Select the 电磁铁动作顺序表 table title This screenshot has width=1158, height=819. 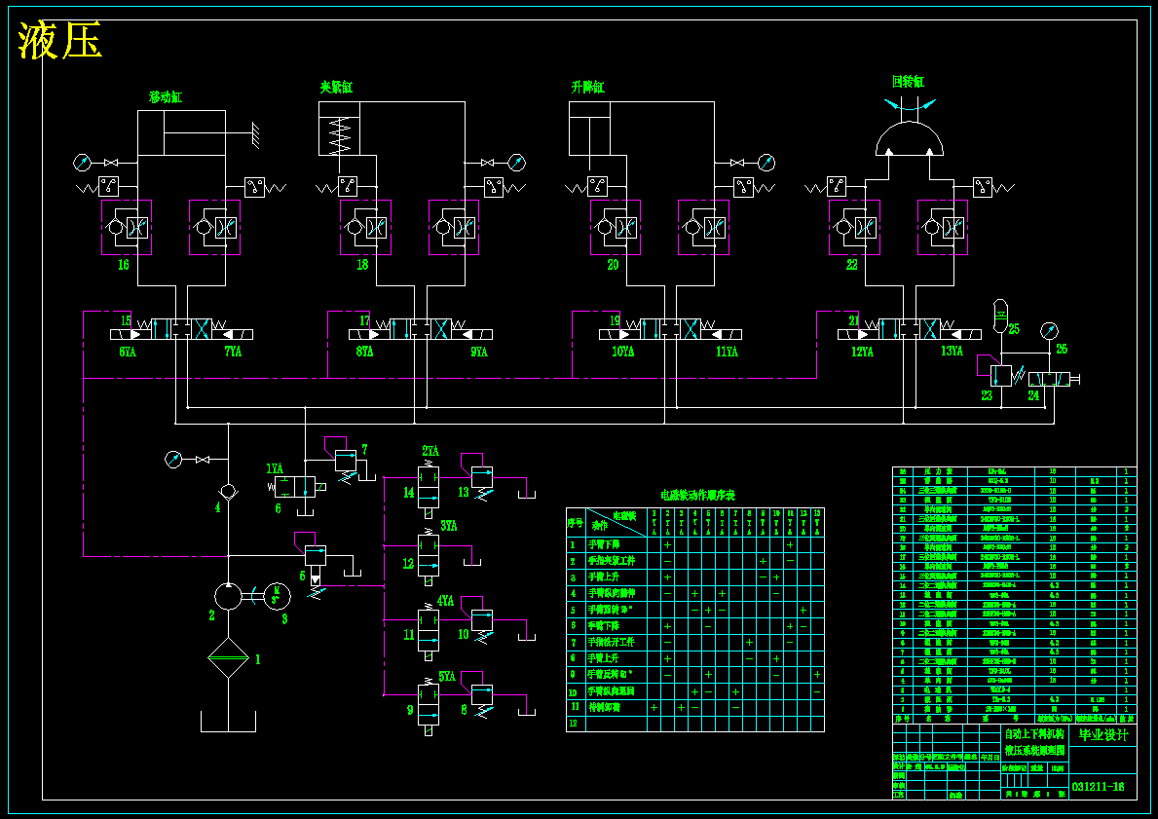pyautogui.click(x=698, y=495)
